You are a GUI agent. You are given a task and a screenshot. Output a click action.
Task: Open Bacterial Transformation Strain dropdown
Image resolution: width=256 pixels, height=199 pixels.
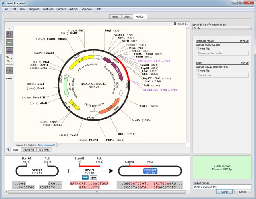pos(222,28)
